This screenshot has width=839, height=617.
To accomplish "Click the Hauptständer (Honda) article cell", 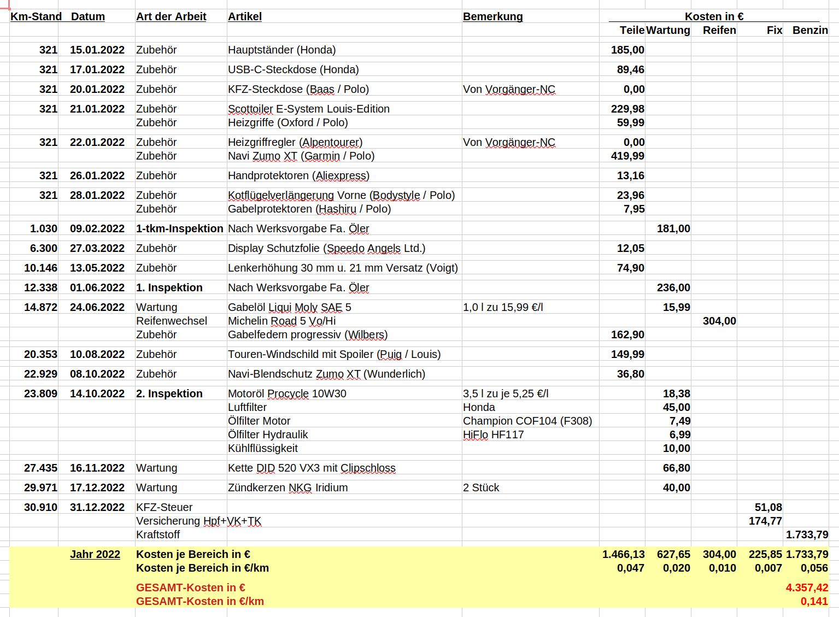I will click(281, 50).
